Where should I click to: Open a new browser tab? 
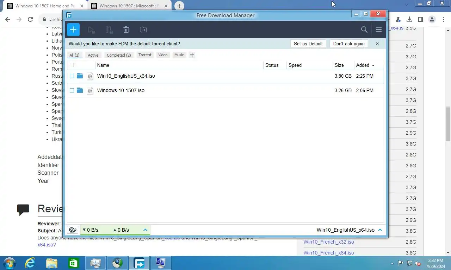point(179,6)
